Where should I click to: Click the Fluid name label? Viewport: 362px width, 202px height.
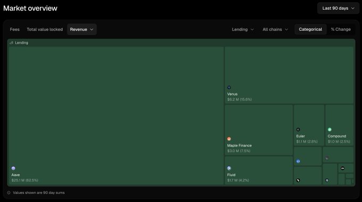click(232, 175)
